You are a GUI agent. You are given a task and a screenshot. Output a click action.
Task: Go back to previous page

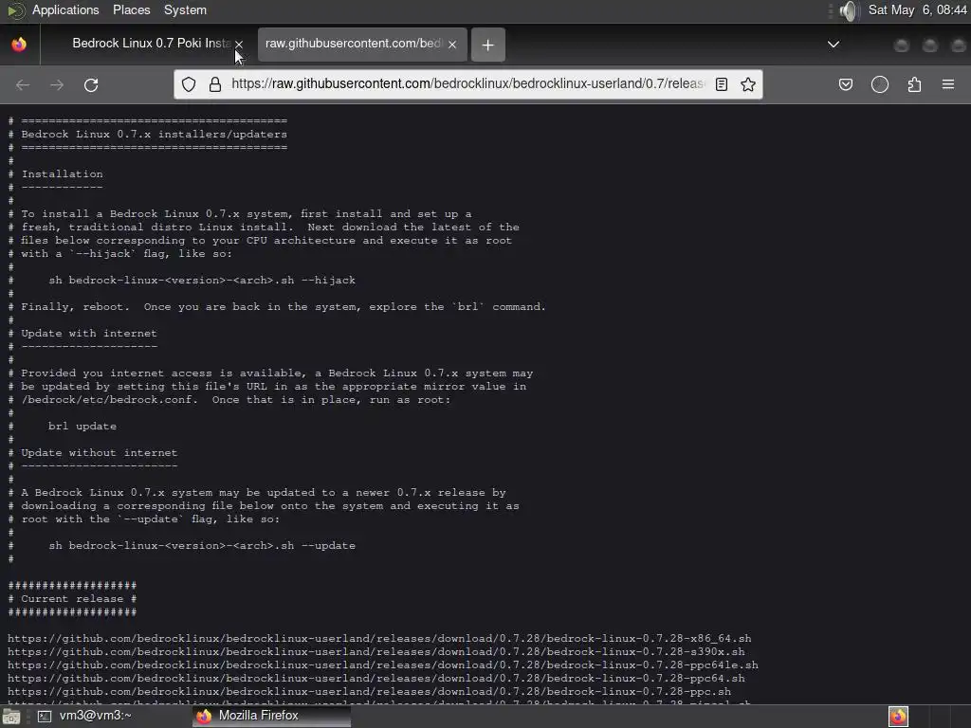pyautogui.click(x=23, y=84)
